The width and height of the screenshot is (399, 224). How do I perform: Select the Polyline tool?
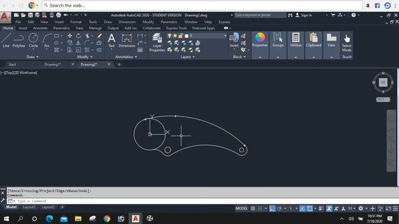(19, 40)
